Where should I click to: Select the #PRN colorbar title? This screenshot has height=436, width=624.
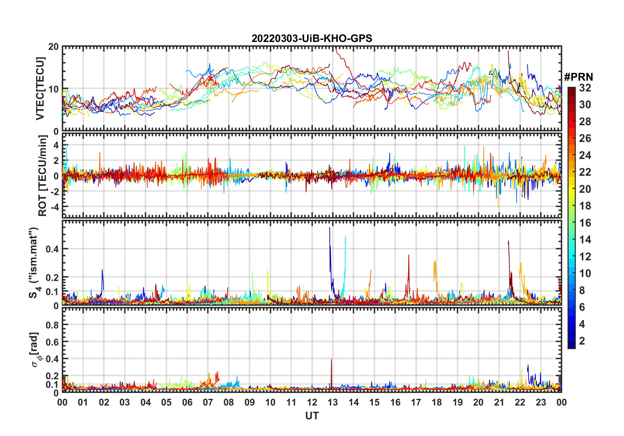578,77
